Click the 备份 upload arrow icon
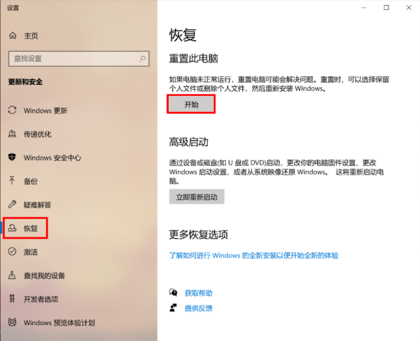Image resolution: width=420 pixels, height=341 pixels. (12, 181)
